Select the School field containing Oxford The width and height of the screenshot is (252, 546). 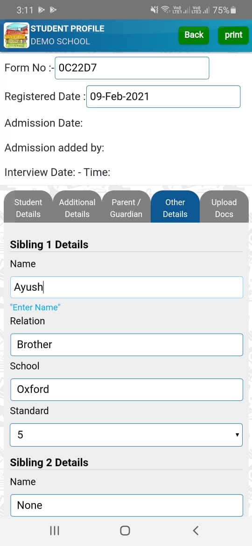click(x=126, y=390)
